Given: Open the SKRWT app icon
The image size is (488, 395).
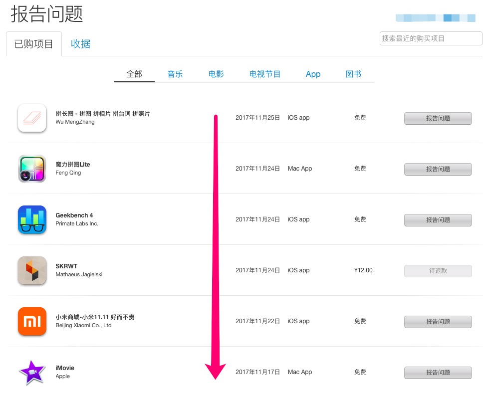Looking at the screenshot, I should [32, 270].
